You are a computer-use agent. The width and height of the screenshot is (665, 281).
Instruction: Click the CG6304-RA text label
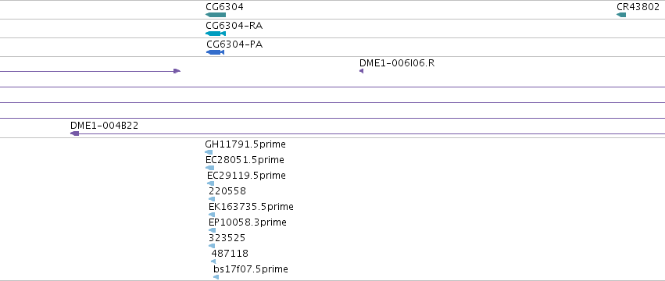click(x=234, y=26)
